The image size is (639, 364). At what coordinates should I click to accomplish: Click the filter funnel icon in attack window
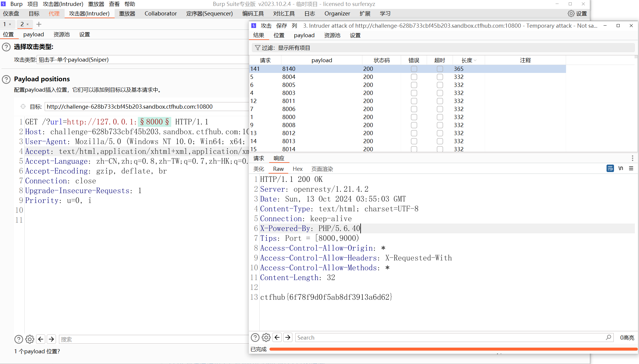pyautogui.click(x=258, y=48)
